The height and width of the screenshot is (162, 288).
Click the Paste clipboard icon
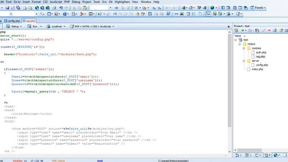[85, 8]
